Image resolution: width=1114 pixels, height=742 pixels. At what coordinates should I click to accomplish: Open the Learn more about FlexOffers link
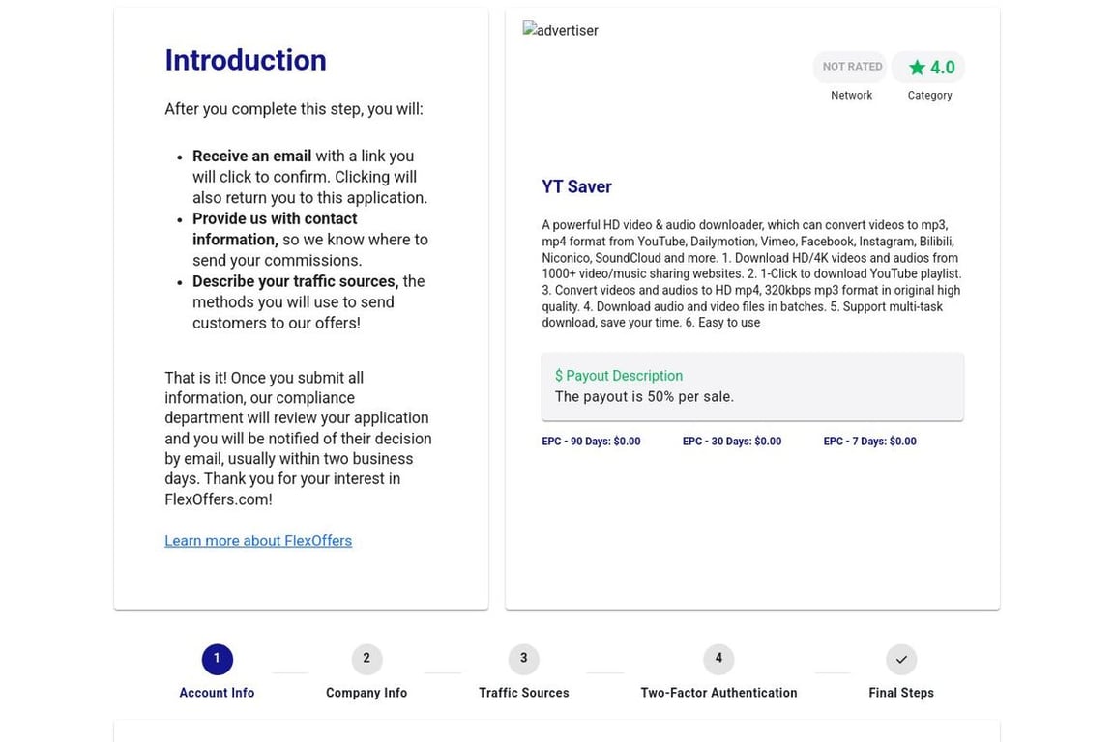258,540
